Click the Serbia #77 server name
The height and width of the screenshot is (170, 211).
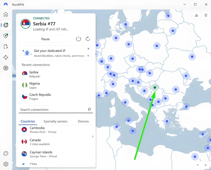click(44, 24)
